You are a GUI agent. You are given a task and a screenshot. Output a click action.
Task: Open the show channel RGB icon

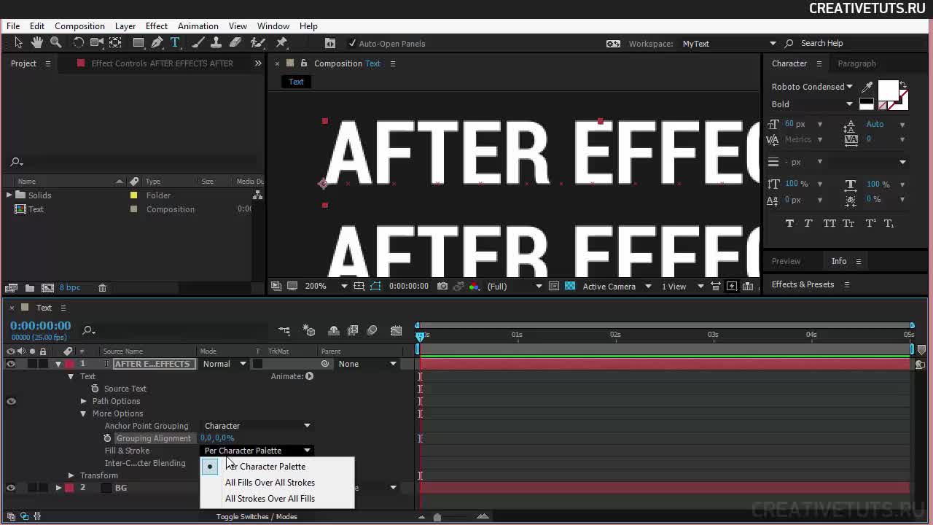coord(475,287)
